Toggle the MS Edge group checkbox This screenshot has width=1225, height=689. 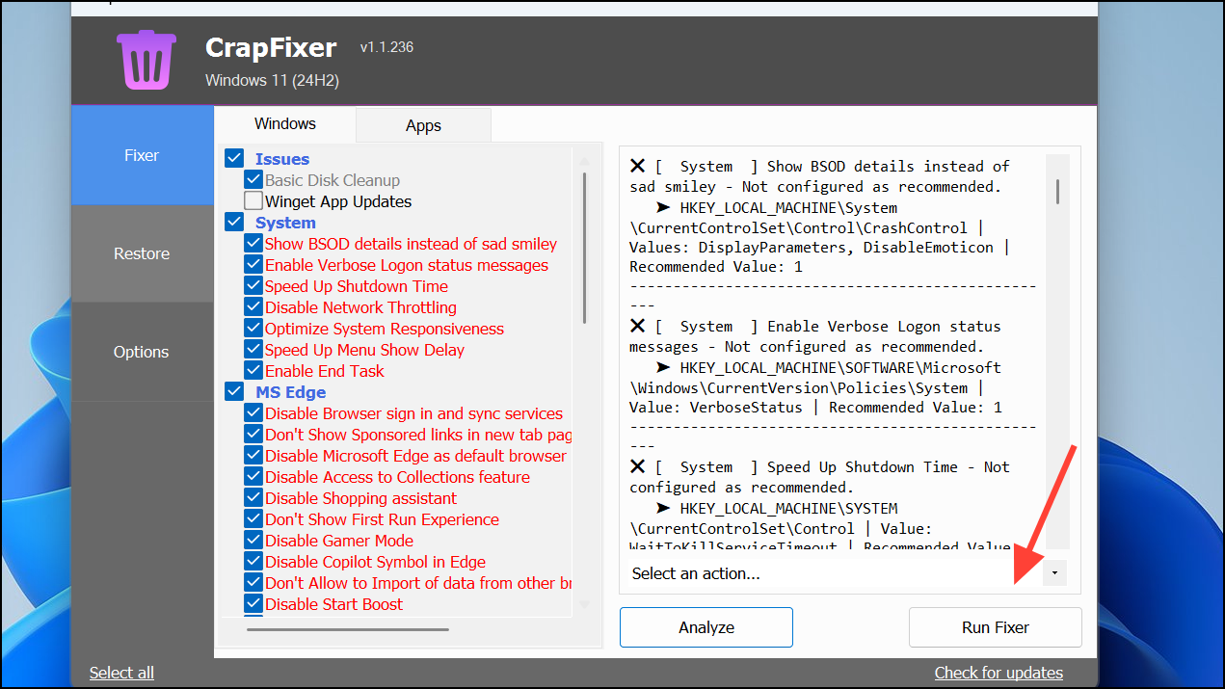[234, 392]
